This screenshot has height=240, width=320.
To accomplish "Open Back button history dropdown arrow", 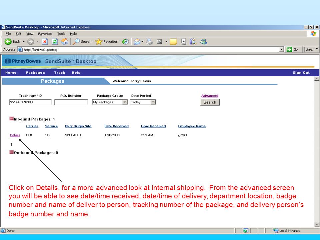I will [x=23, y=42].
